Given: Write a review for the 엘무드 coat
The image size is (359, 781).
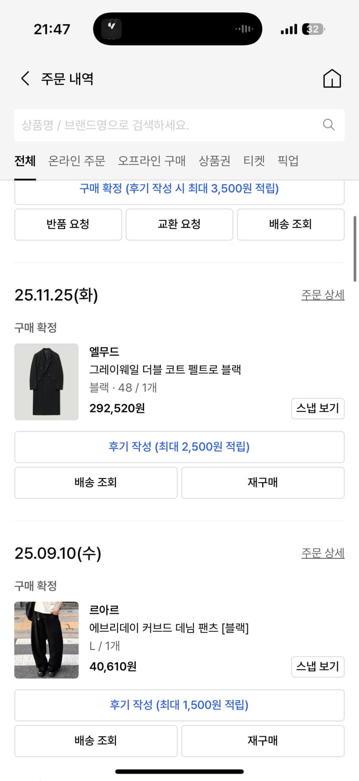Looking at the screenshot, I should (x=179, y=447).
